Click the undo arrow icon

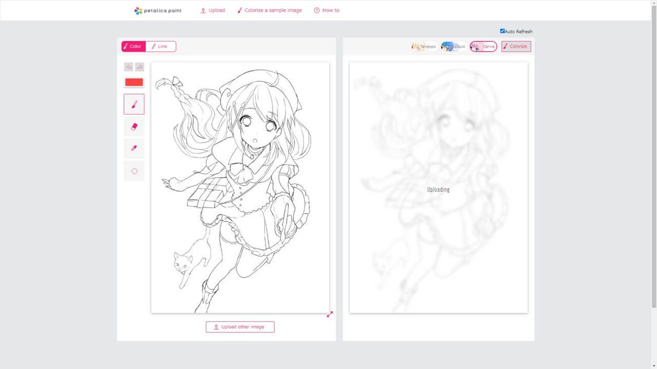click(x=129, y=67)
